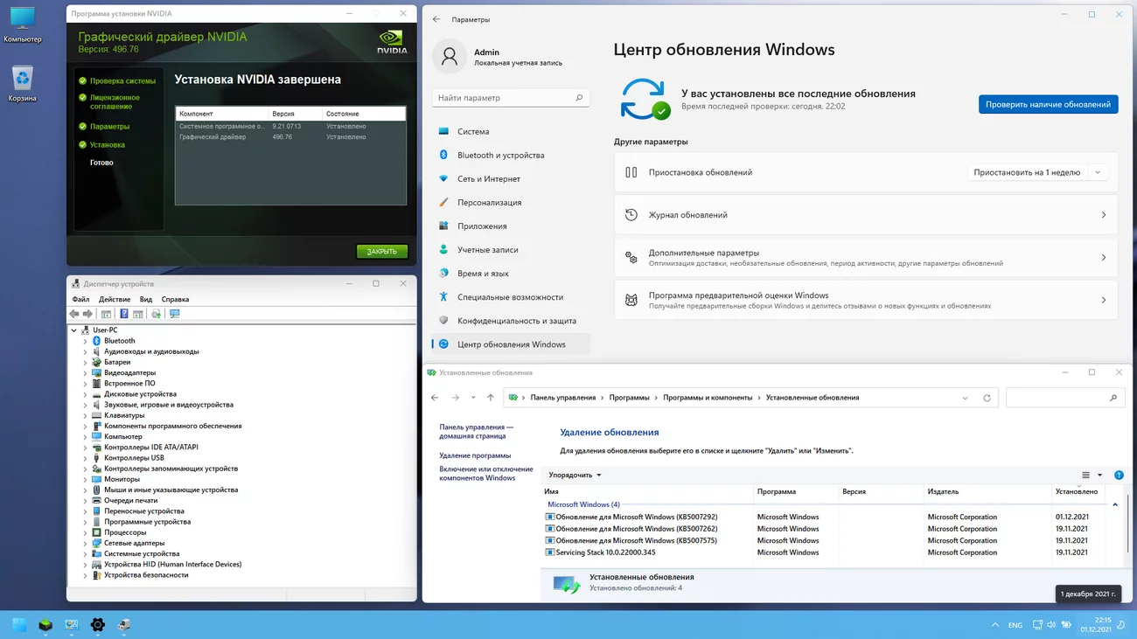Click Проверить наличие обновлений button
Viewport: 1137px width, 639px height.
[1048, 104]
